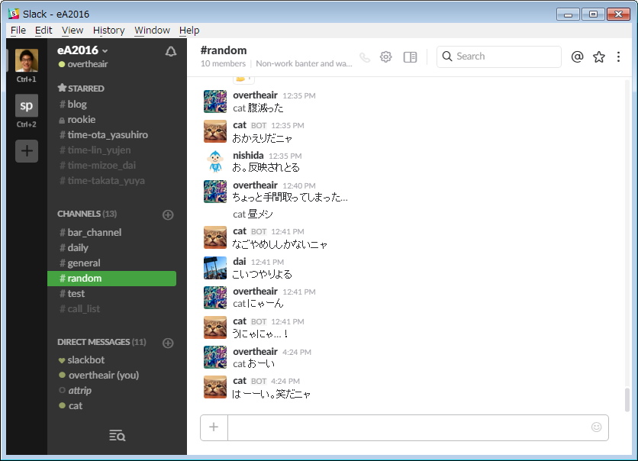Open mentions with the @ icon
This screenshot has width=638, height=461.
click(x=577, y=56)
